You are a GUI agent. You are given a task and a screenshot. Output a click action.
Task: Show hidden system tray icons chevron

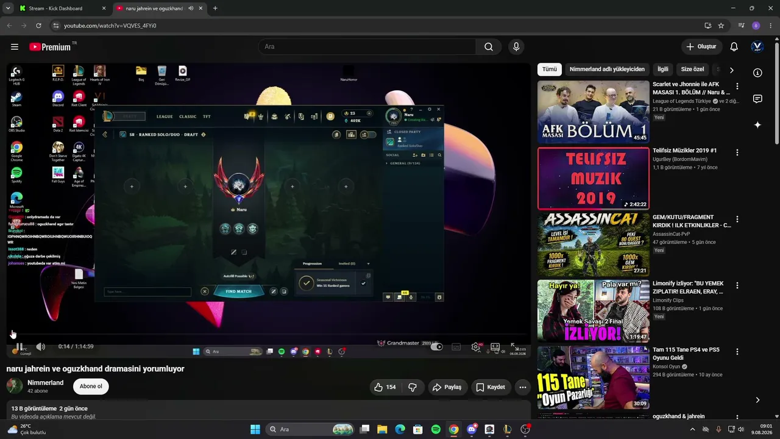(692, 429)
